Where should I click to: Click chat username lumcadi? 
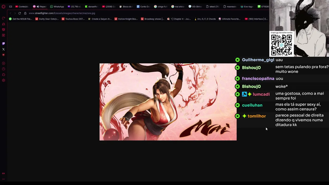pyautogui.click(x=261, y=94)
